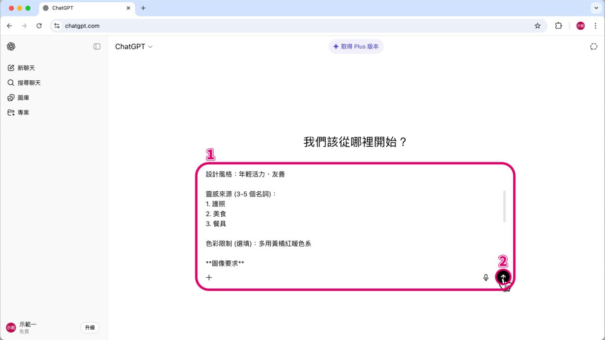The height and width of the screenshot is (340, 605).
Task: Collapse the sidebar with the panel toggle
Action: click(97, 46)
